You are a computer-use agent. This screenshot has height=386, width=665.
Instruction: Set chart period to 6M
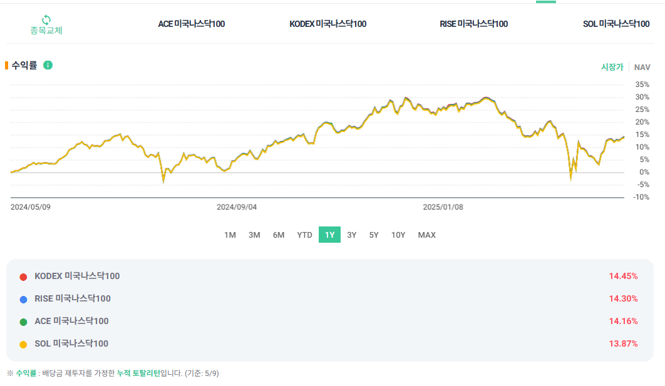(x=279, y=235)
